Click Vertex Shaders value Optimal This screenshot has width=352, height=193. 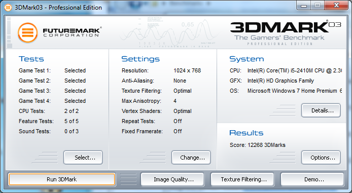point(183,111)
